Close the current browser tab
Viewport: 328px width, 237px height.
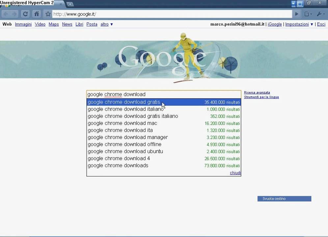coord(61,4)
